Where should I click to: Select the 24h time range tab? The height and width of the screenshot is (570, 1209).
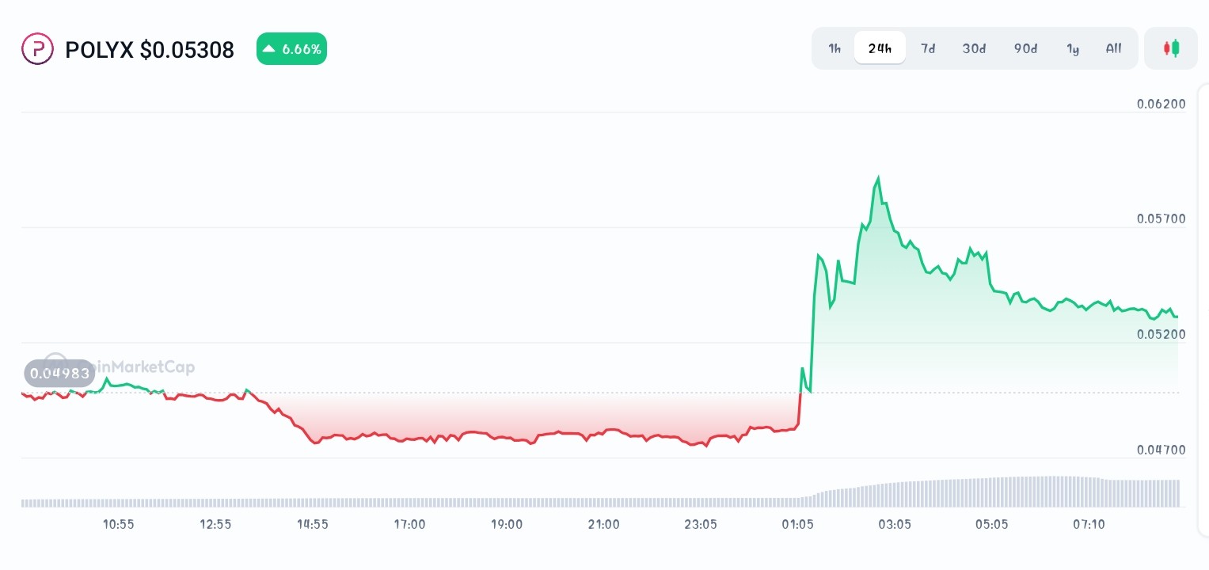(x=880, y=48)
